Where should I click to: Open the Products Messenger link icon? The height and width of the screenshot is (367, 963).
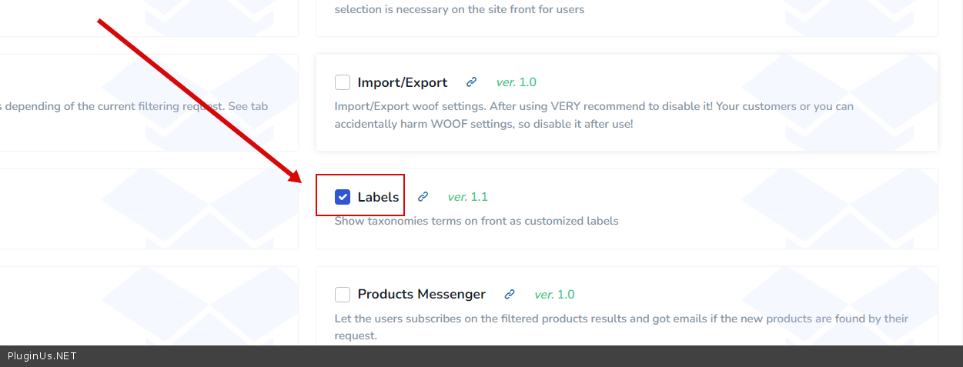point(509,295)
